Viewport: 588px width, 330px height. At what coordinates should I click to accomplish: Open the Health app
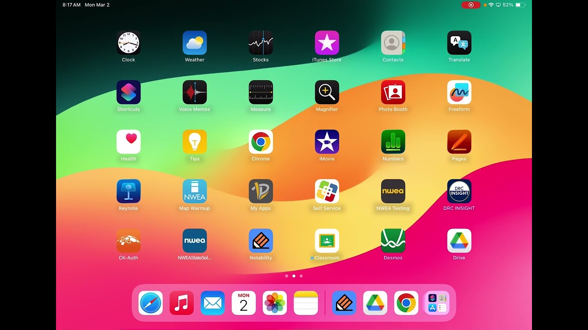[129, 142]
